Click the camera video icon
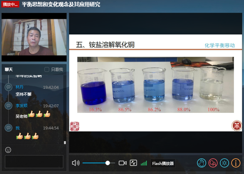The image size is (244, 174). tap(122, 163)
